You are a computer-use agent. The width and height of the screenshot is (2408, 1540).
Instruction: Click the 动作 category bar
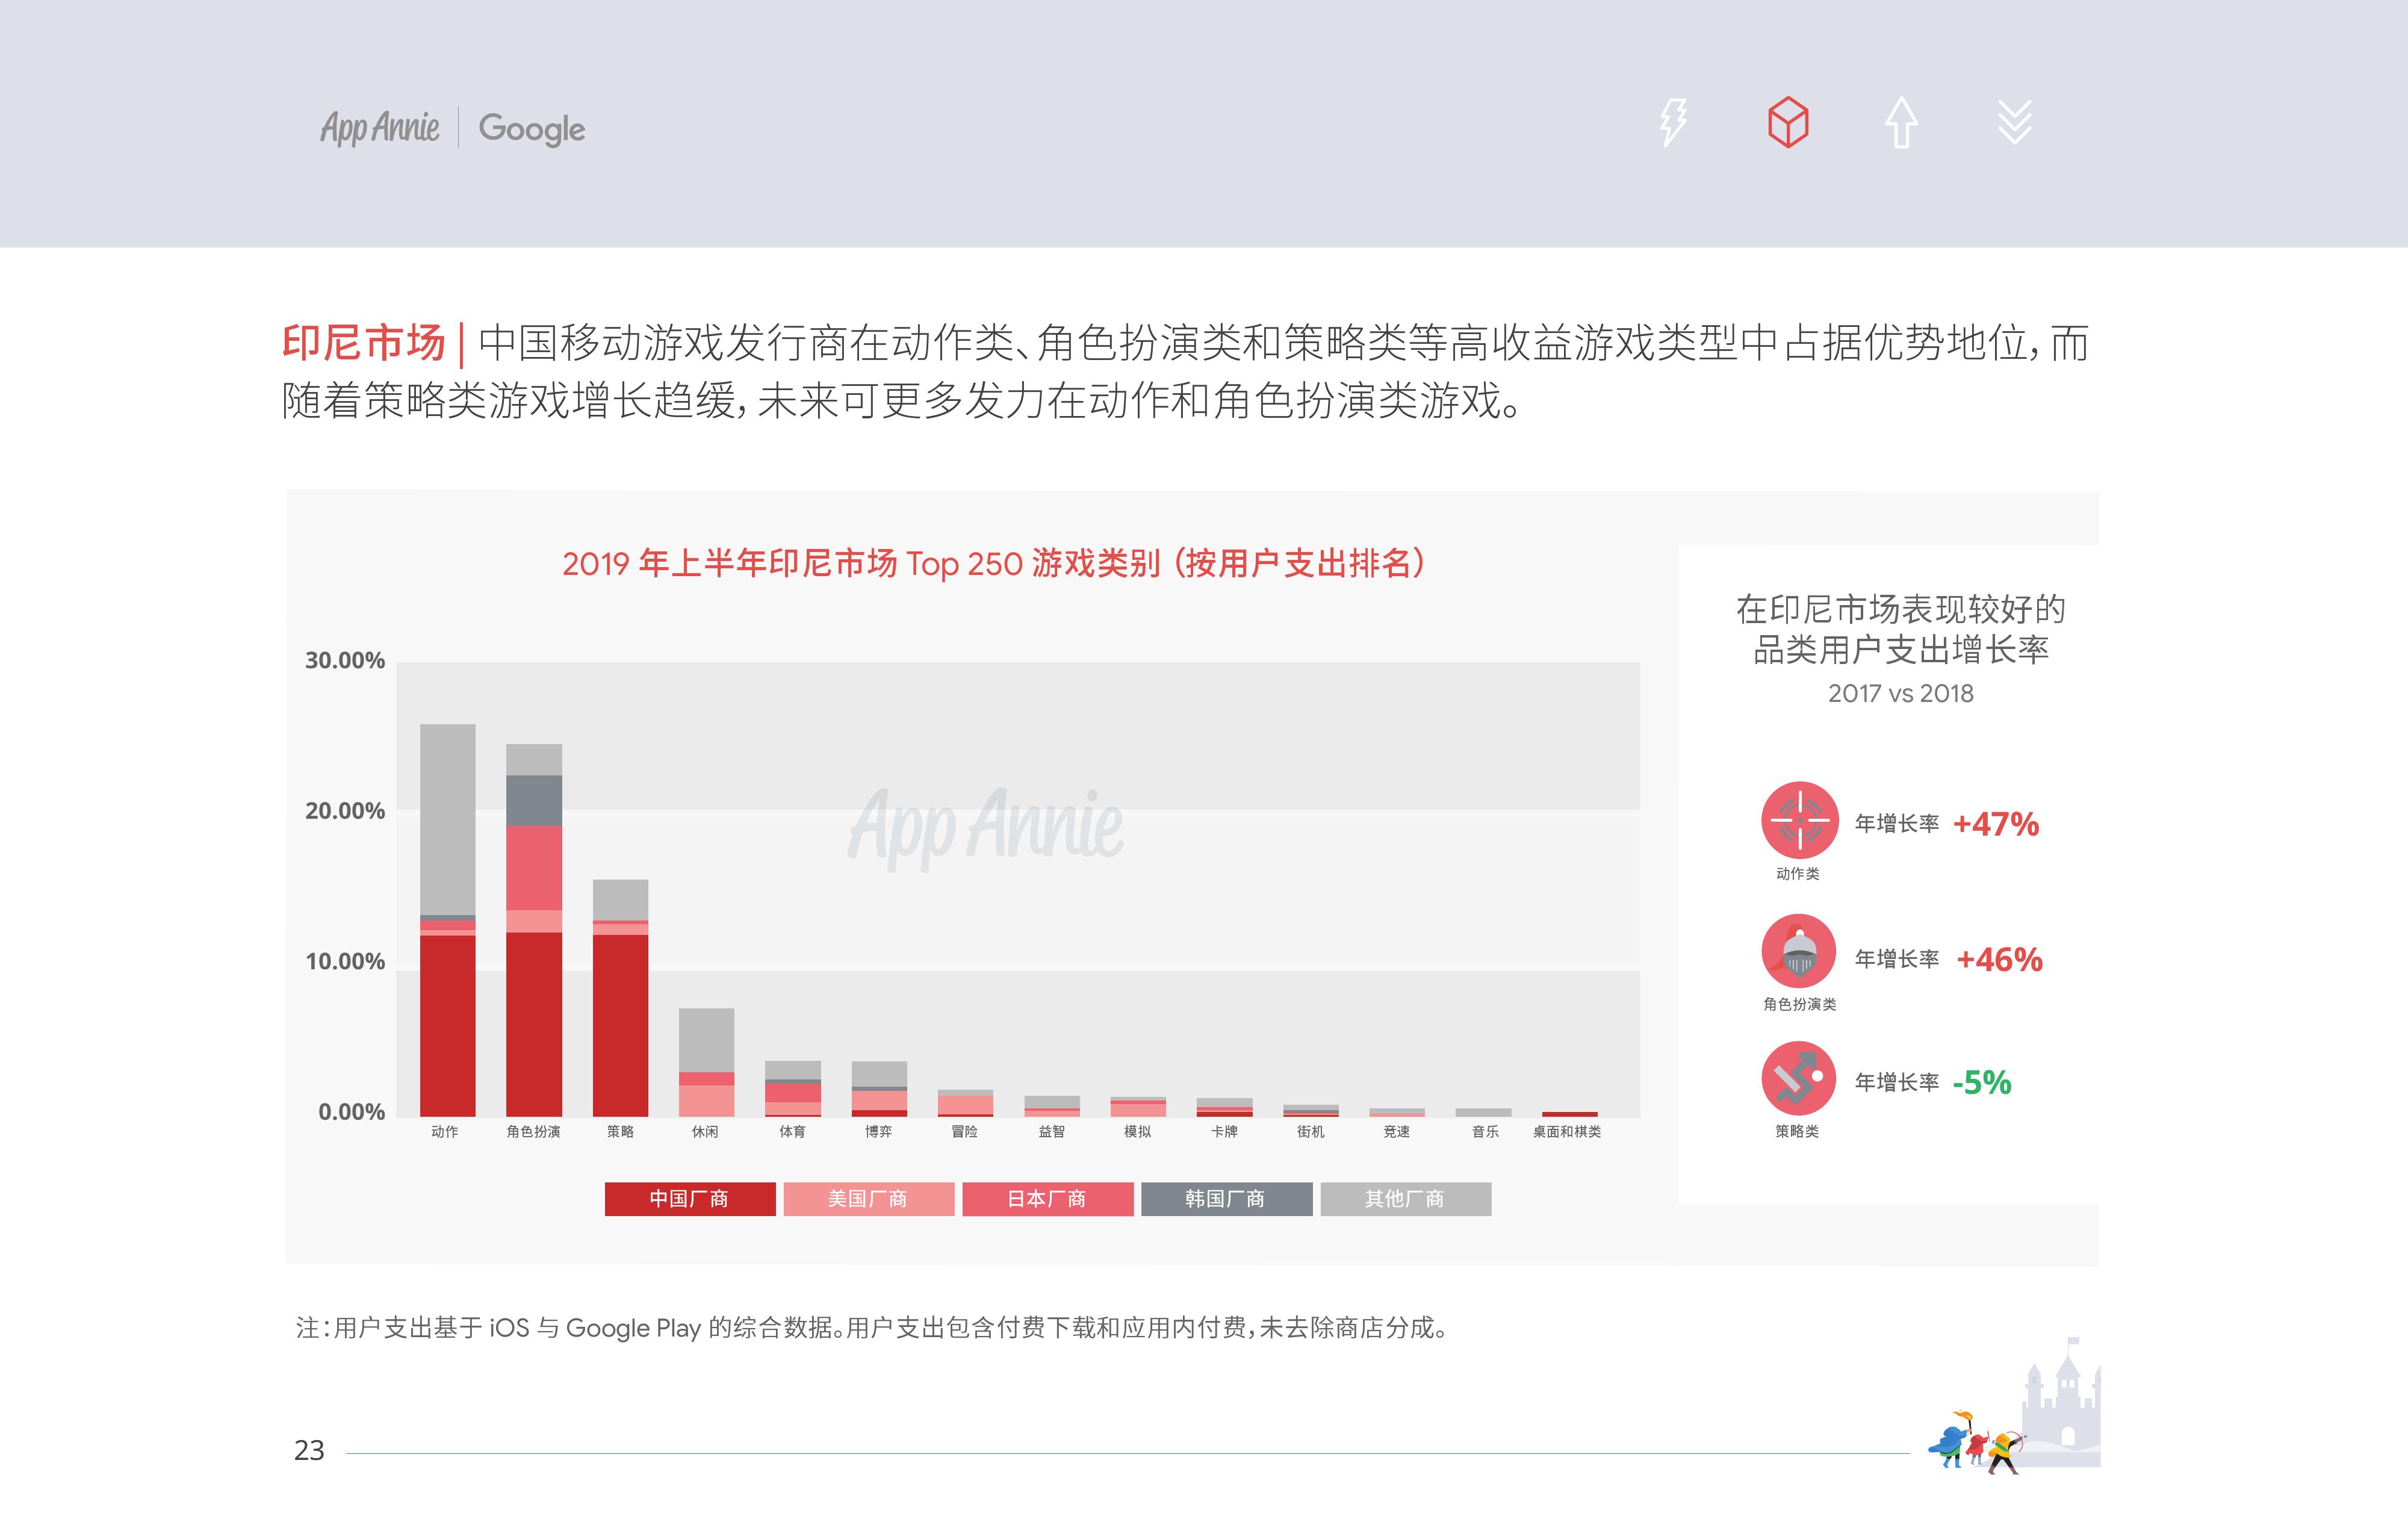click(447, 920)
